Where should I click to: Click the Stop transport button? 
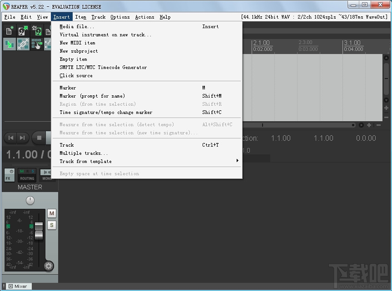click(x=39, y=138)
